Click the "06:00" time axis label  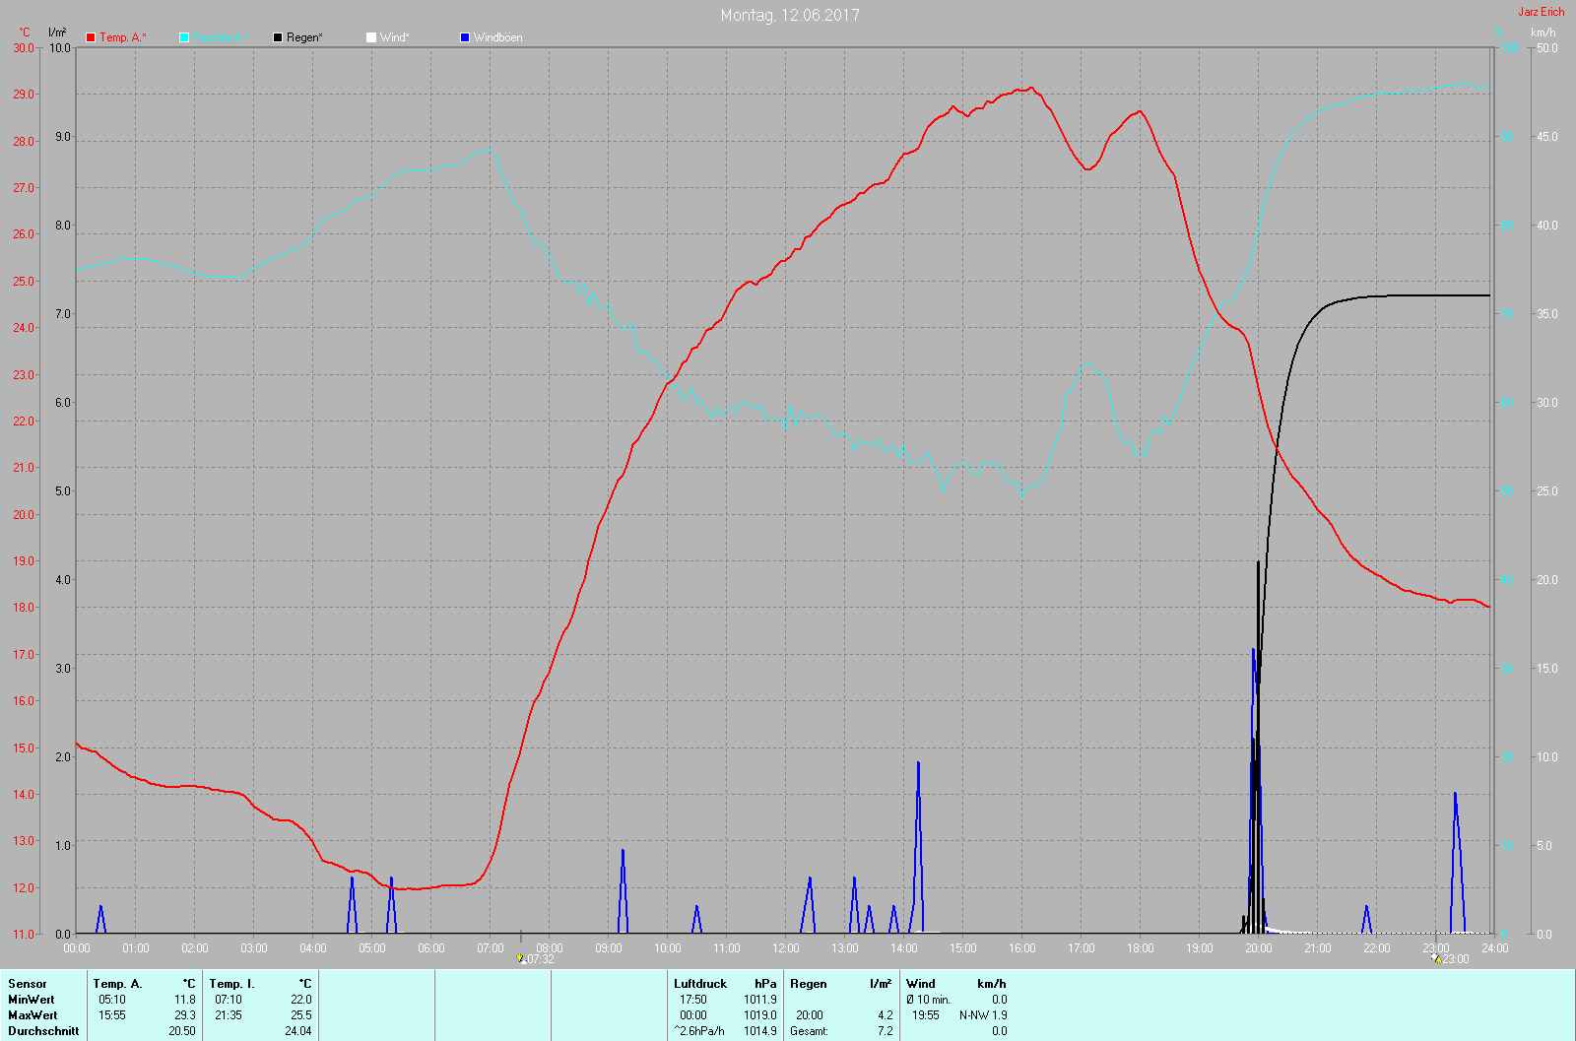[431, 948]
